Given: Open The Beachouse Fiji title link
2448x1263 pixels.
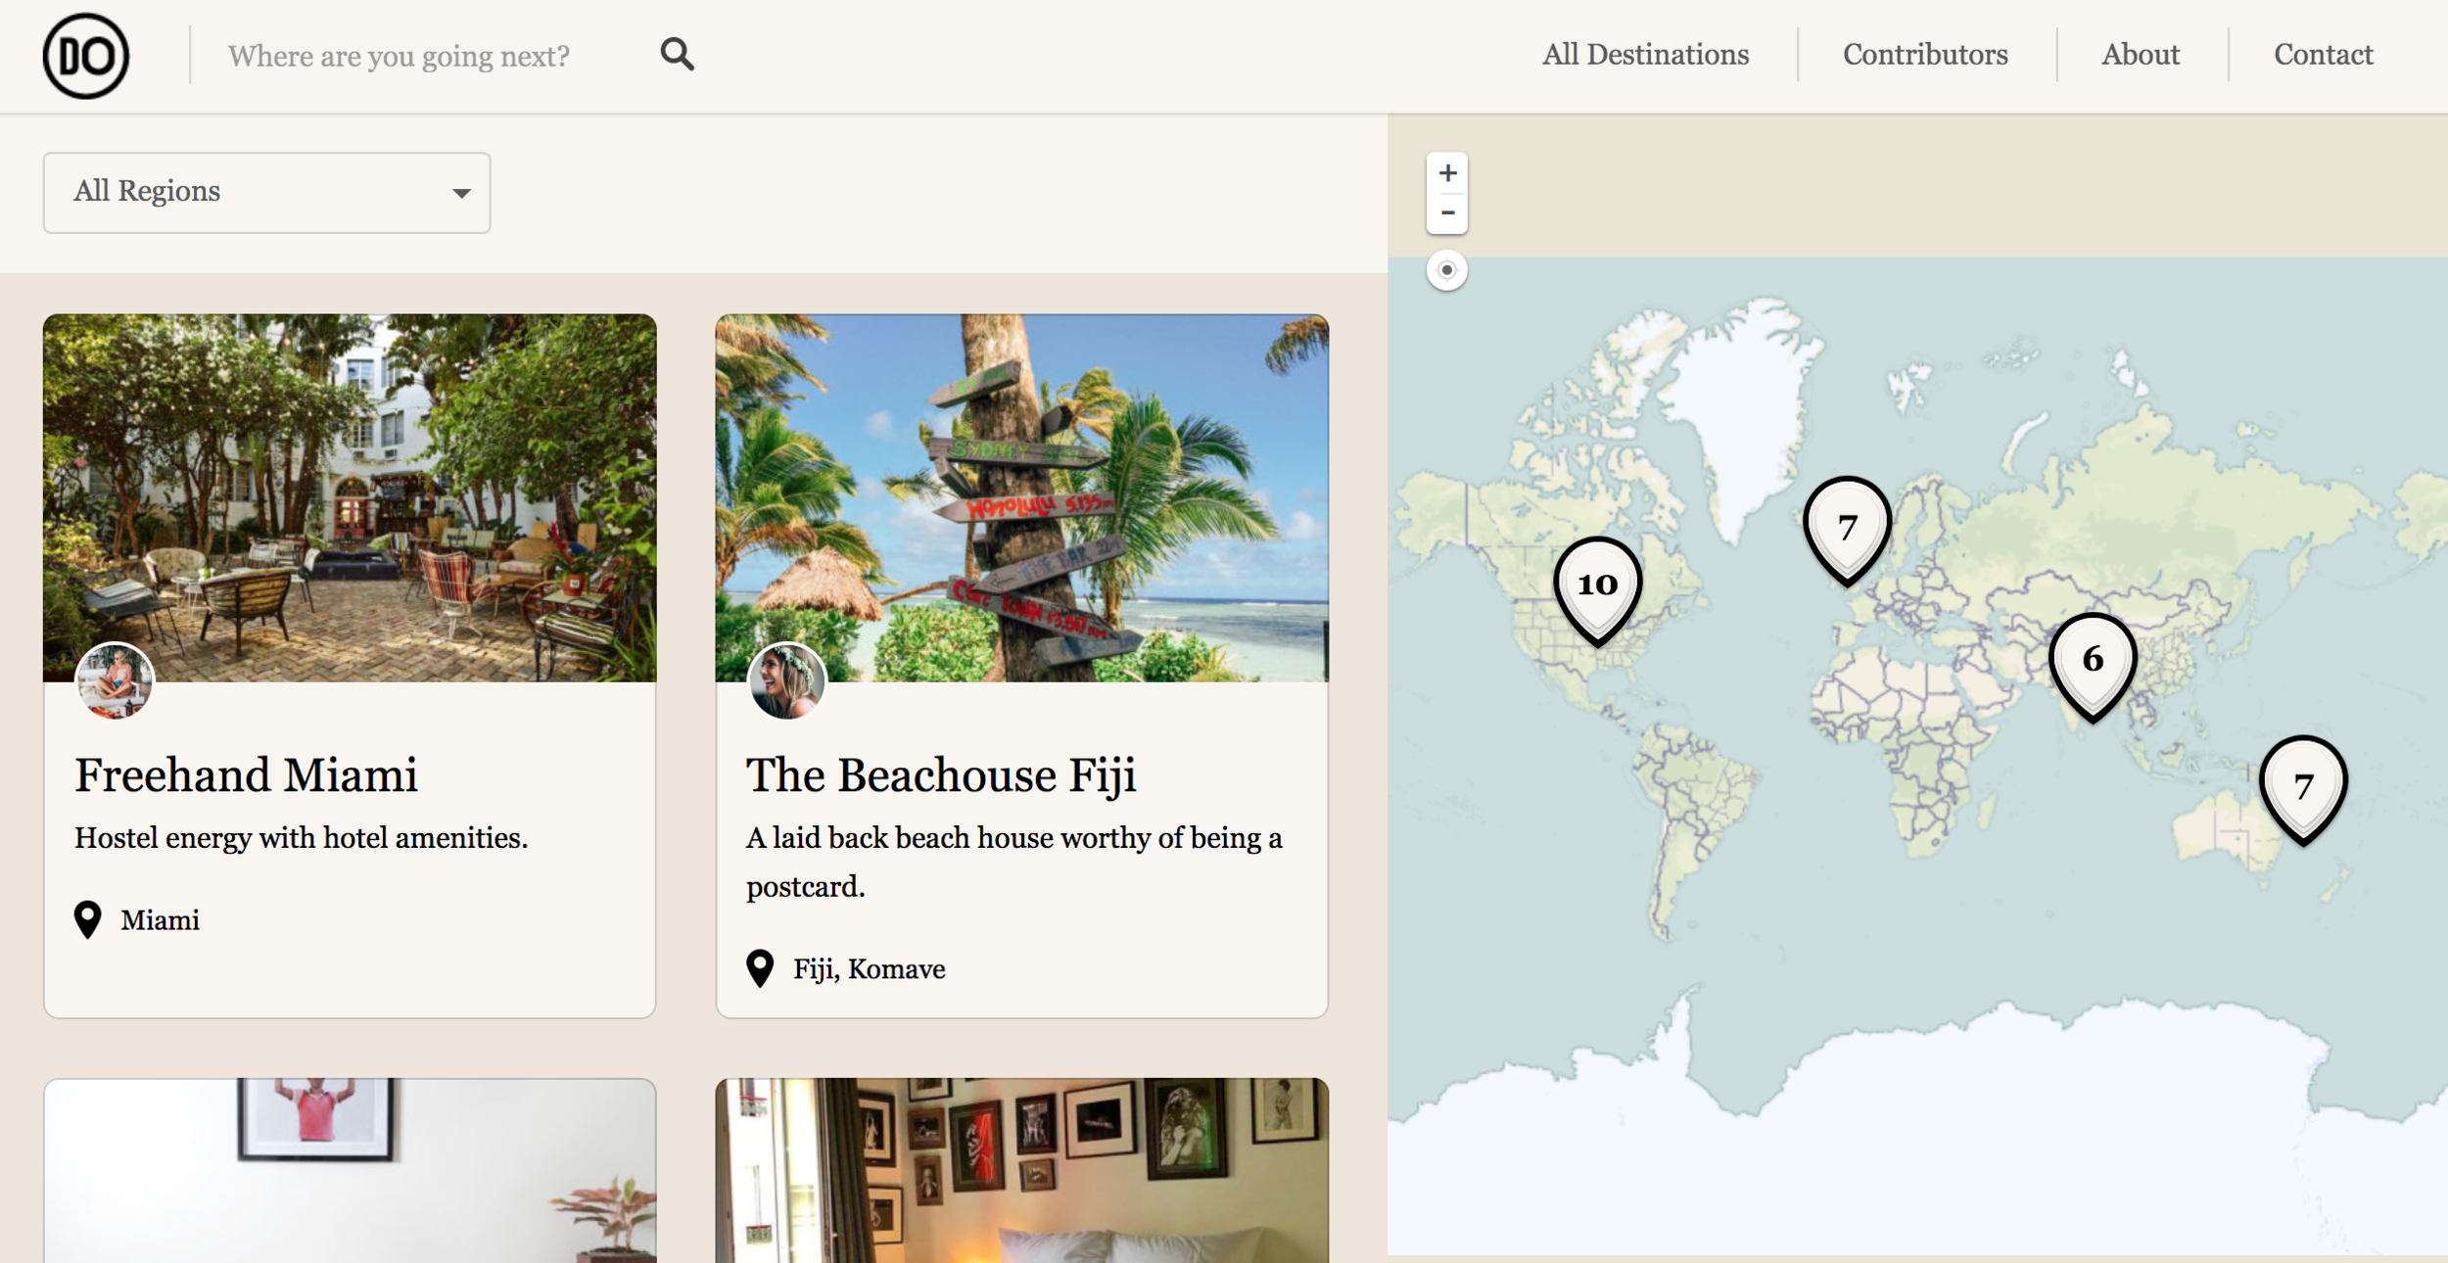Looking at the screenshot, I should pyautogui.click(x=941, y=774).
